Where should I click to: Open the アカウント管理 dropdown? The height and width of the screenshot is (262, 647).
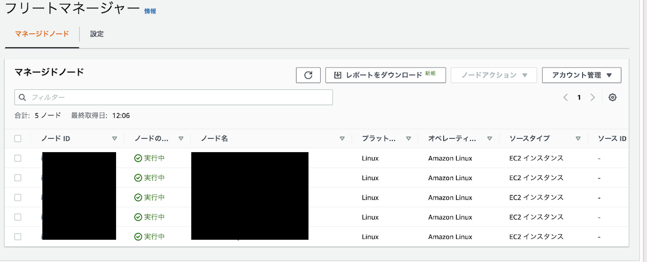coord(581,75)
